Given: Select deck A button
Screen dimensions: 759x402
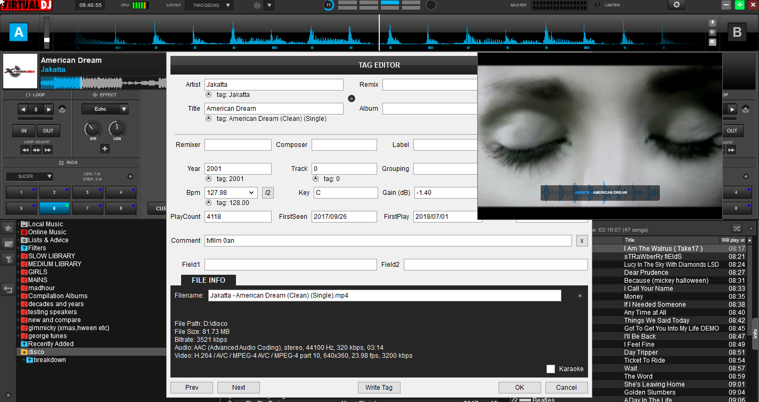Looking at the screenshot, I should 19,32.
